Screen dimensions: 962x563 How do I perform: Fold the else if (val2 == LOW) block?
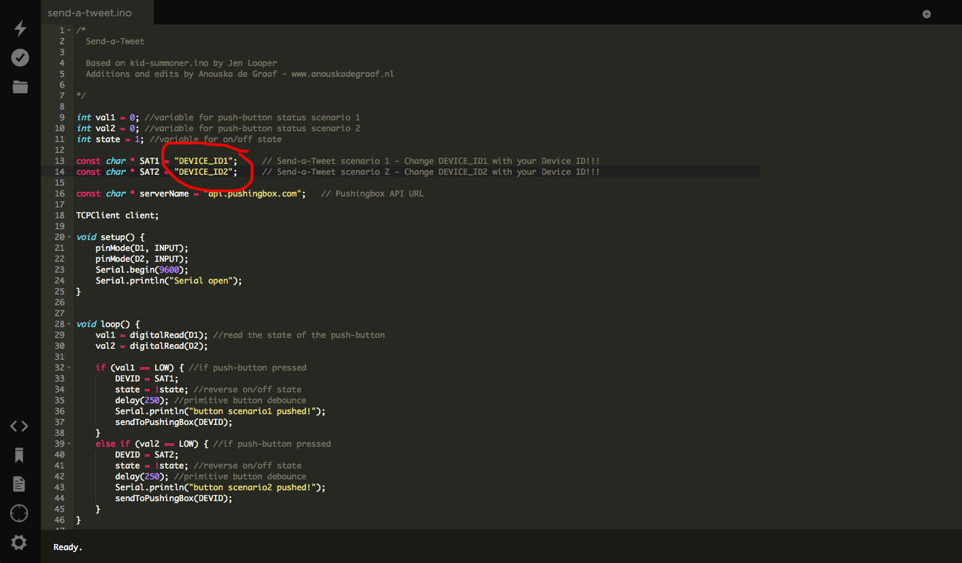pyautogui.click(x=71, y=444)
